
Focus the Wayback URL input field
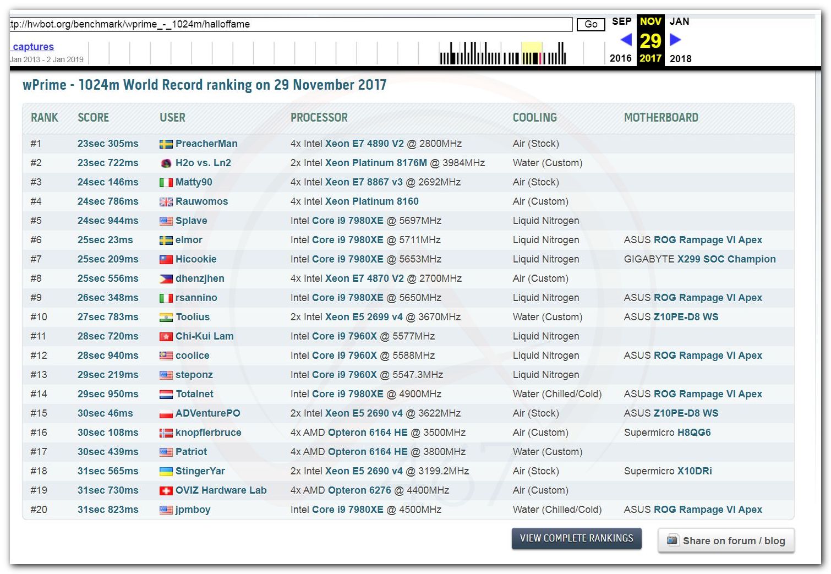pos(291,24)
